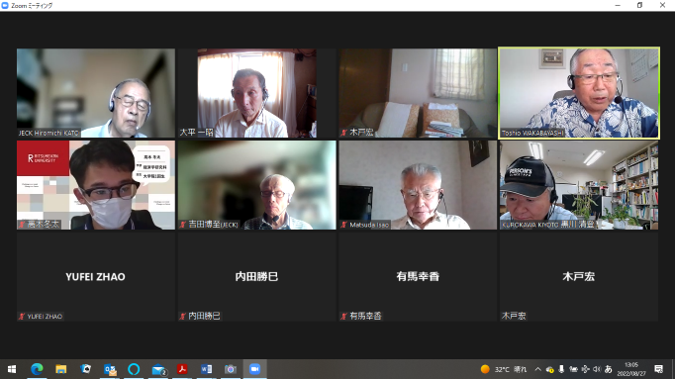675x379 pixels.
Task: Open the Camera app in taskbar
Action: point(231,369)
